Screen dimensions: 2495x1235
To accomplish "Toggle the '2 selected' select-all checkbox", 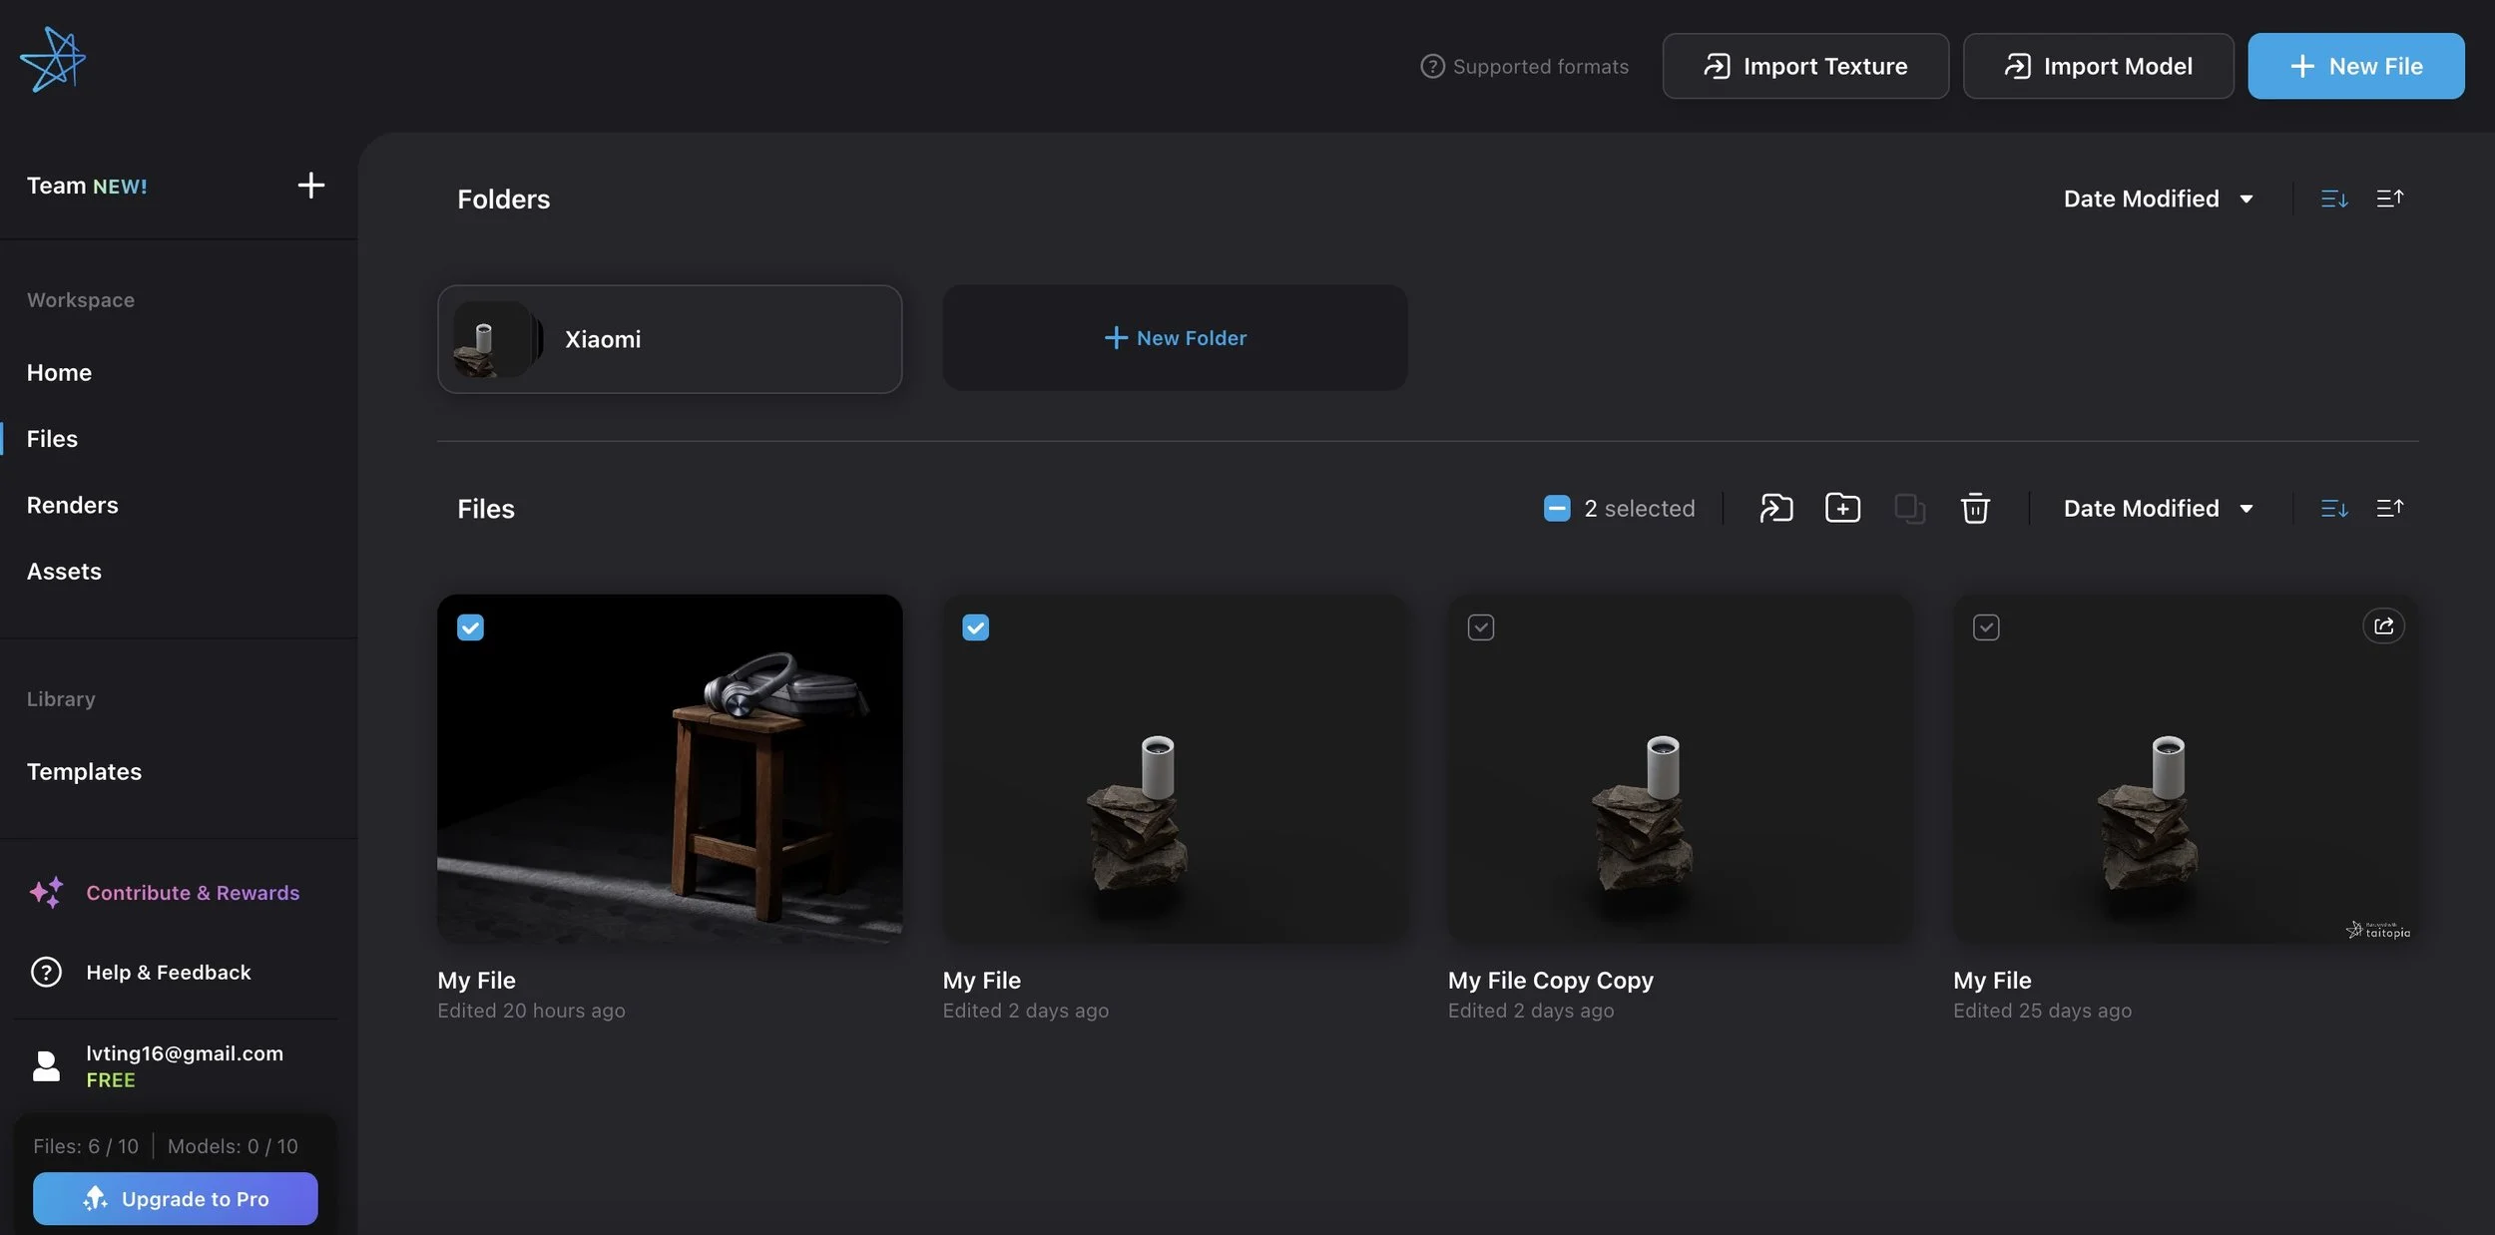I will coord(1556,509).
